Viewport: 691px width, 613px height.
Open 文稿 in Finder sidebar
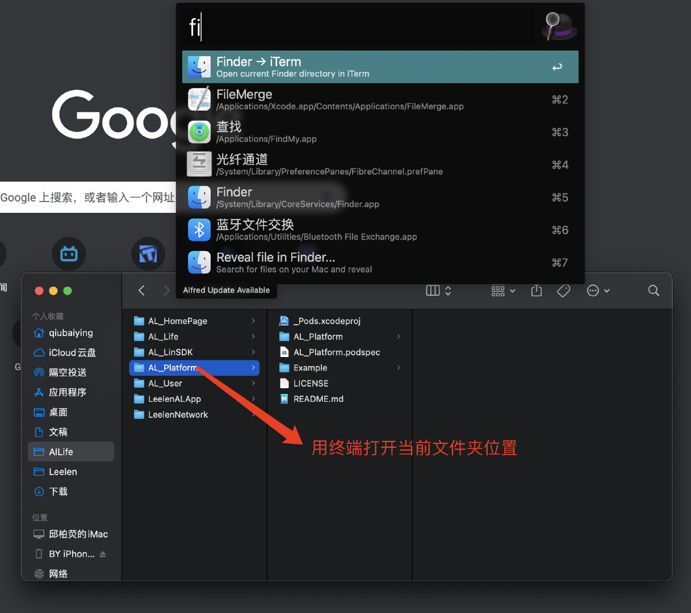pos(71,432)
